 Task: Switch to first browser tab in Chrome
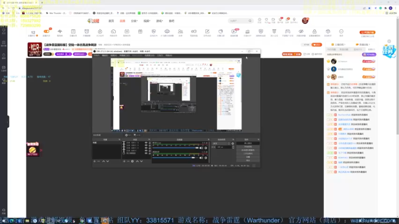pos(20,2)
